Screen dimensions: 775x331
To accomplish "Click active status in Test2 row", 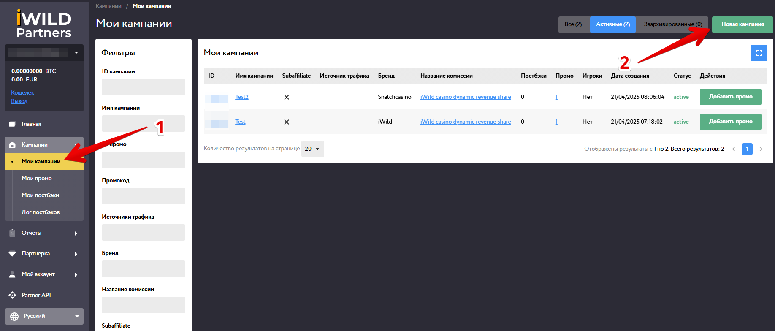I will [x=681, y=97].
